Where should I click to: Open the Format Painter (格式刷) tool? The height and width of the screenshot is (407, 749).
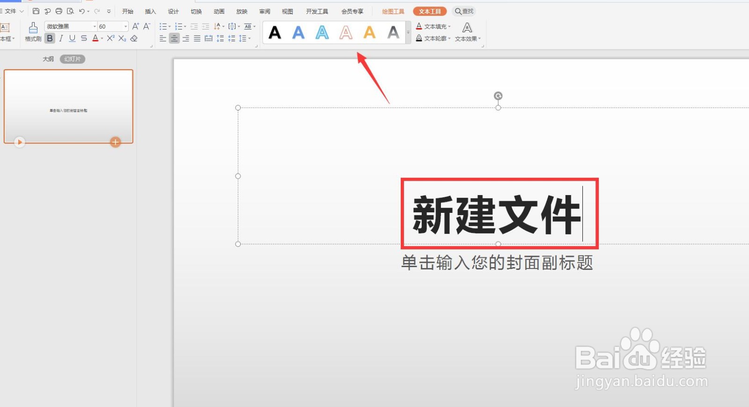coord(33,32)
